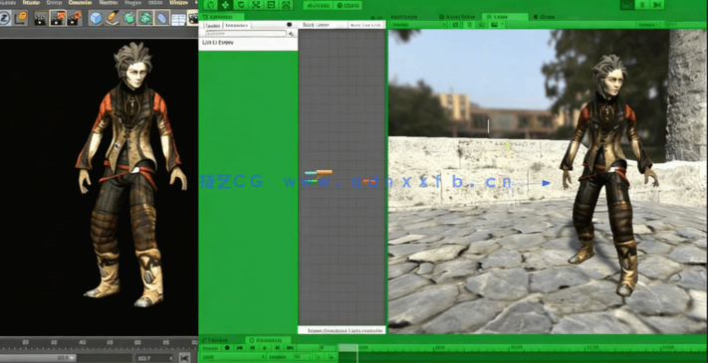708x363 pixels.
Task: Switch to Parameters tab in Animator
Action: click(236, 25)
